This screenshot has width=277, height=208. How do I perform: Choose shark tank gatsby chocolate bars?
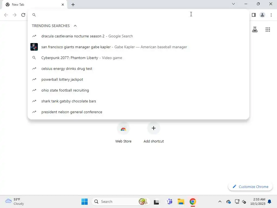(138, 101)
